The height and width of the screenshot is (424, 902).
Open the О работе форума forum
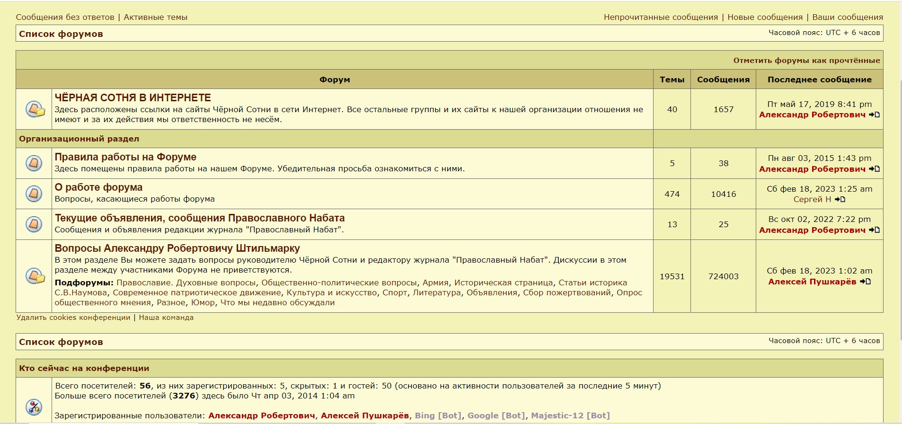[x=98, y=187]
